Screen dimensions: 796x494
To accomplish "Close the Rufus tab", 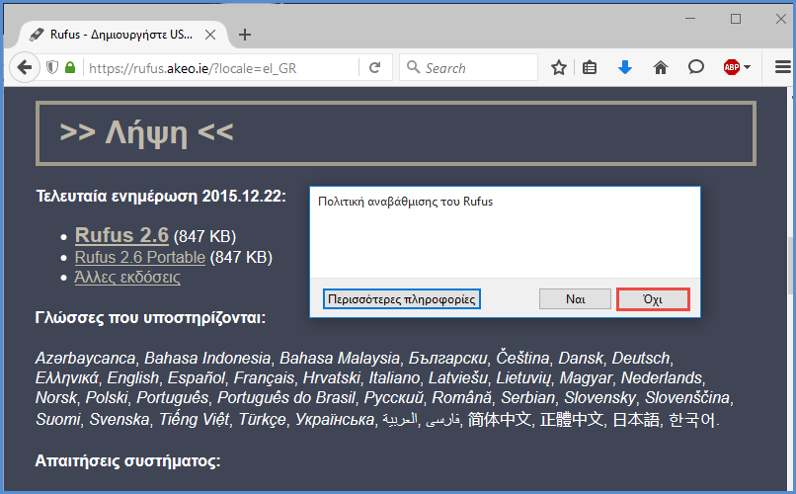I will click(210, 35).
